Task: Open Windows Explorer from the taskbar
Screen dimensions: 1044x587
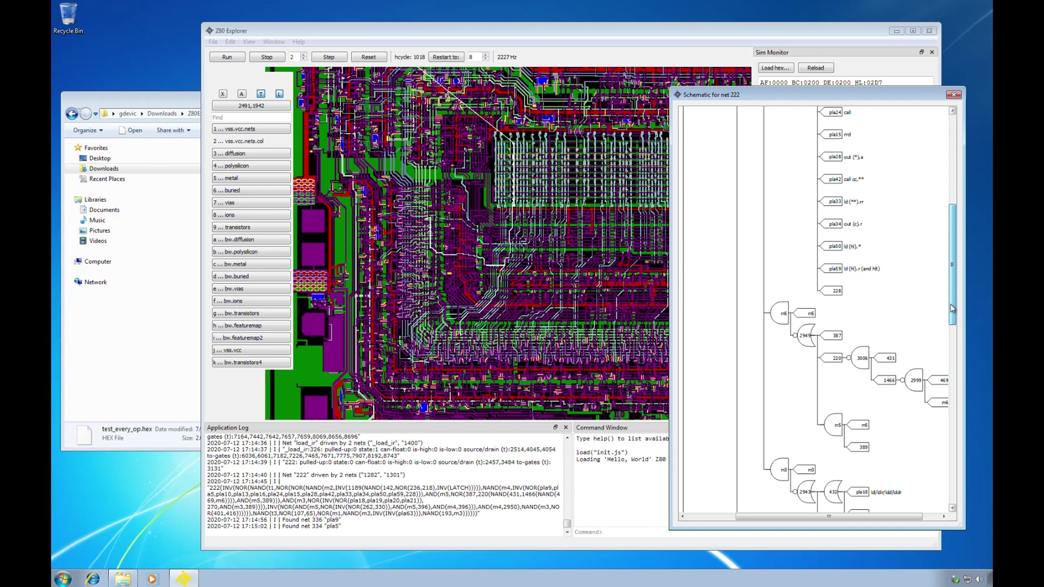Action: click(x=123, y=578)
